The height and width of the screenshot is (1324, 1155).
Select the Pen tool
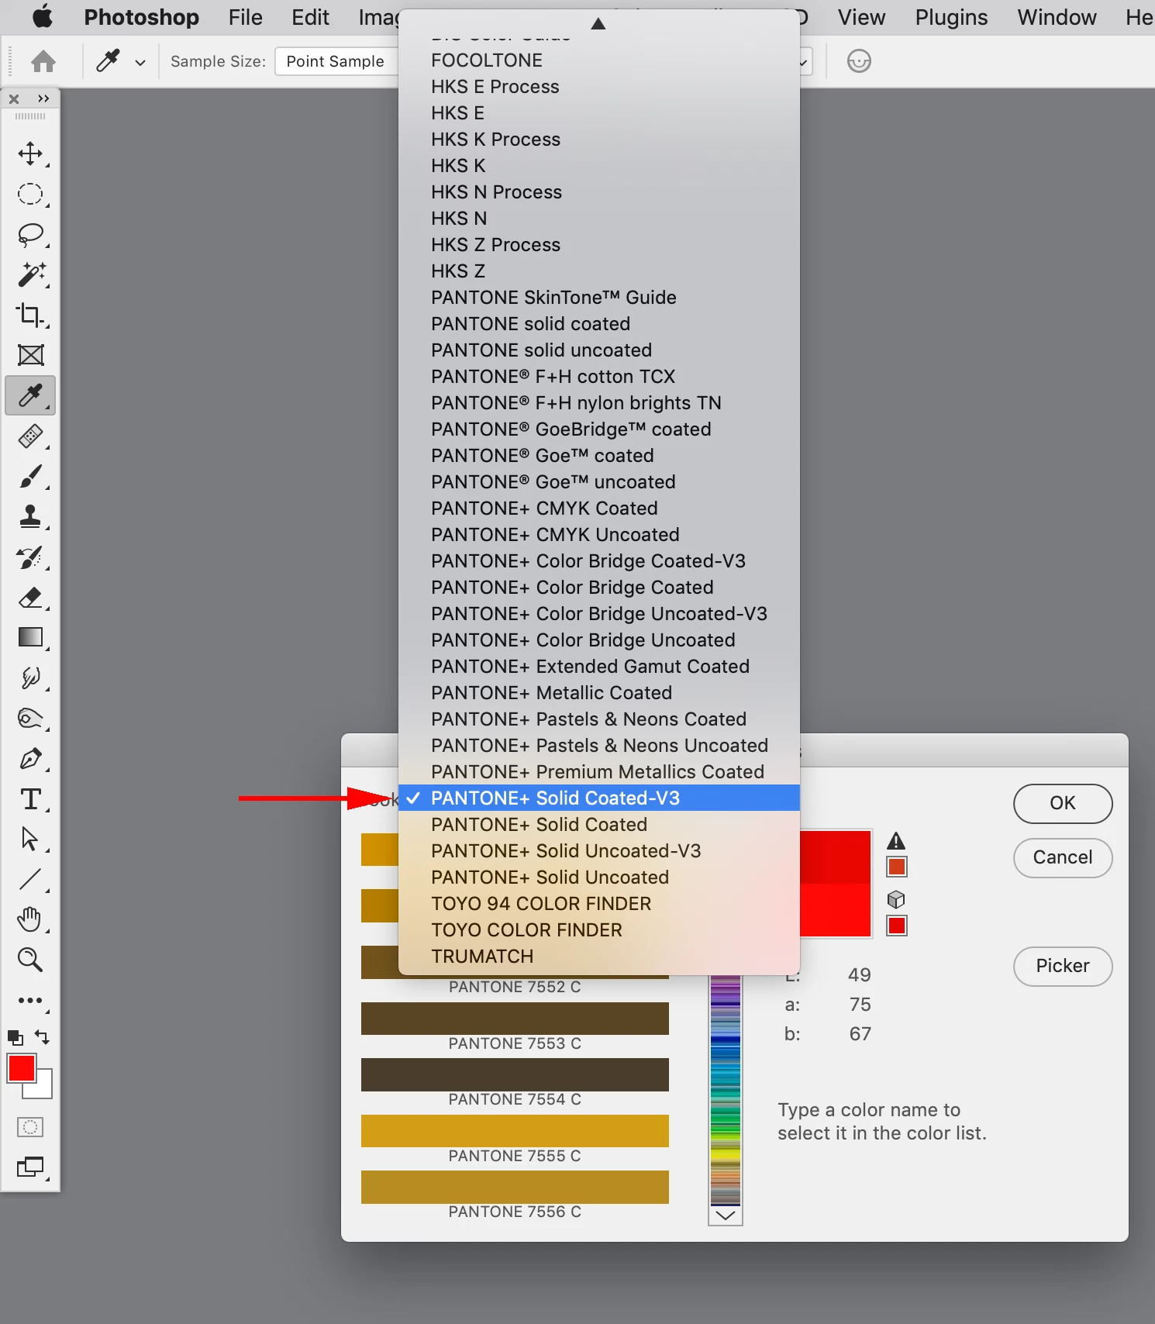pos(30,758)
